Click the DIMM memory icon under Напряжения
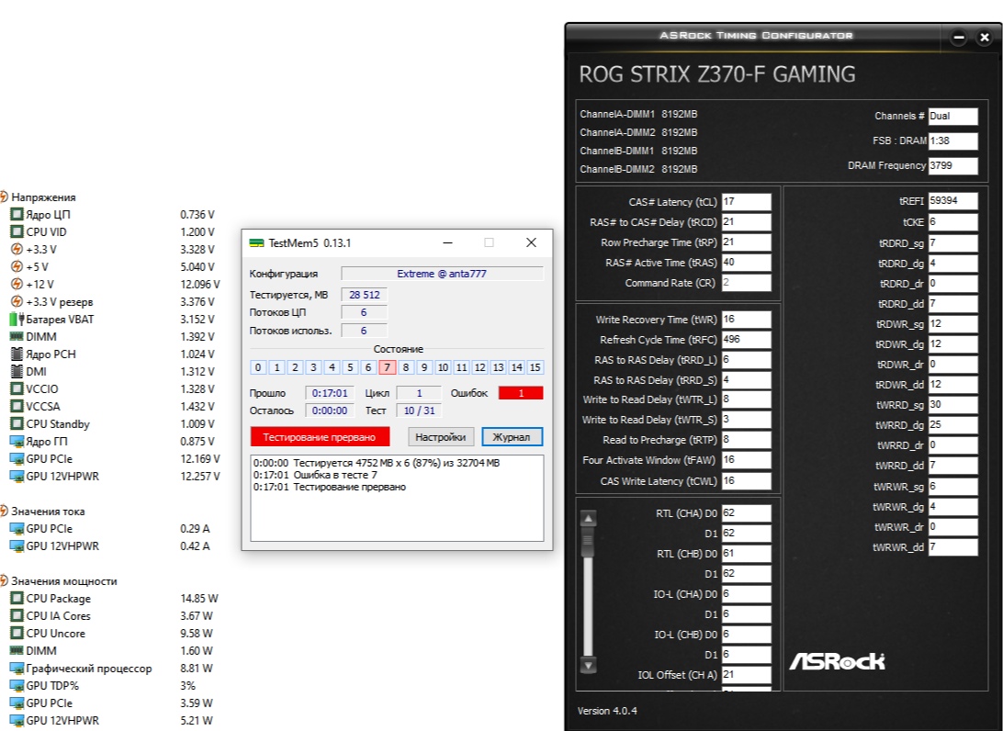 point(17,336)
